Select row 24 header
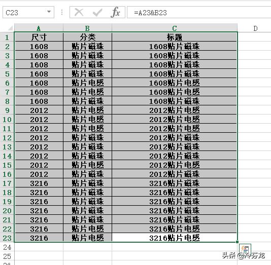The image size is (271, 265). 7,247
